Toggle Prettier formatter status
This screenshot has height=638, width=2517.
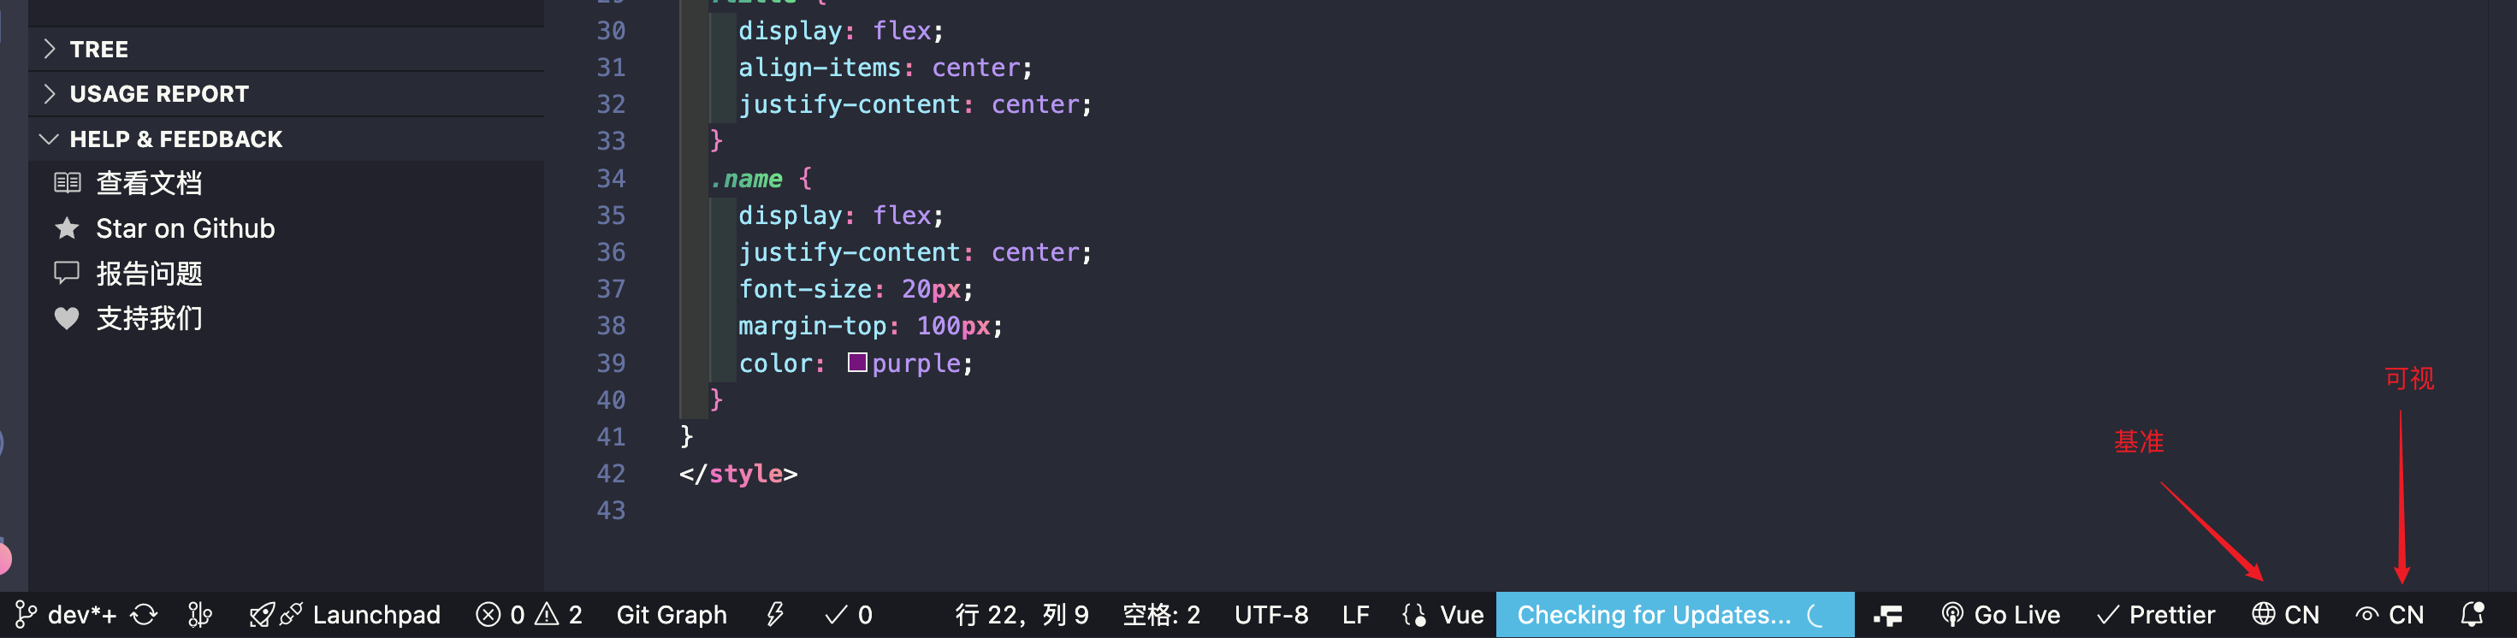click(2155, 615)
